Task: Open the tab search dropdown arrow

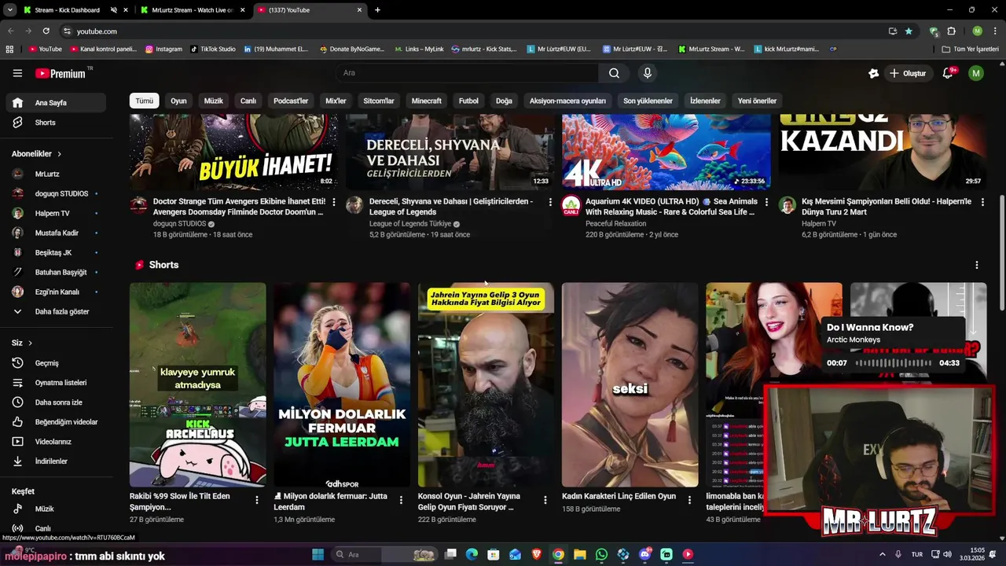Action: click(x=9, y=10)
